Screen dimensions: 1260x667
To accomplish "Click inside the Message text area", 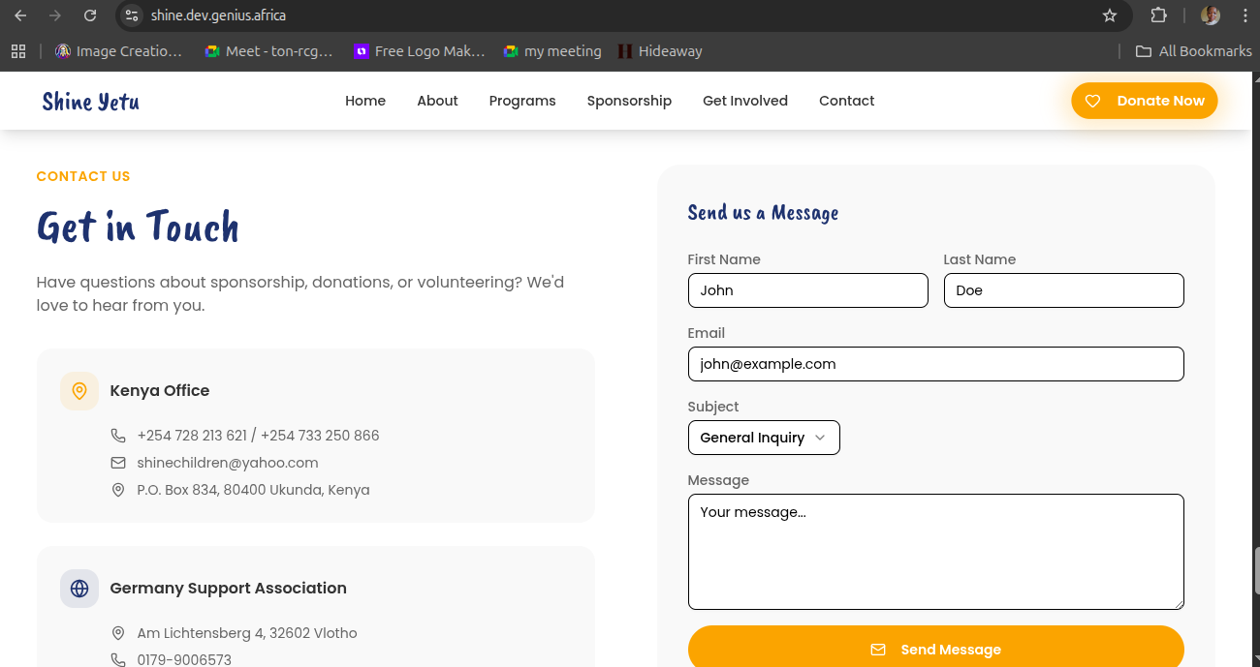I will pyautogui.click(x=935, y=552).
